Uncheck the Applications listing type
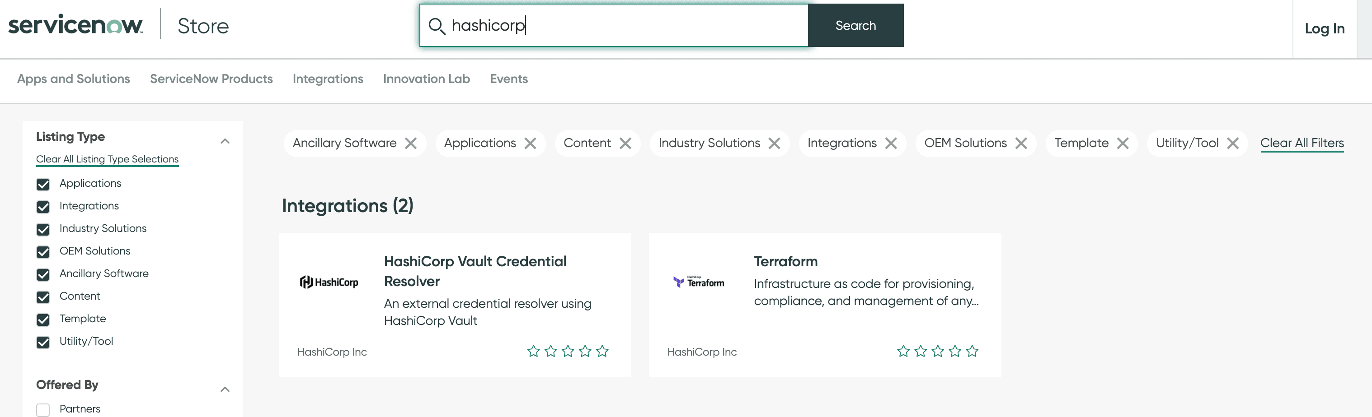Image resolution: width=1372 pixels, height=417 pixels. (x=42, y=185)
